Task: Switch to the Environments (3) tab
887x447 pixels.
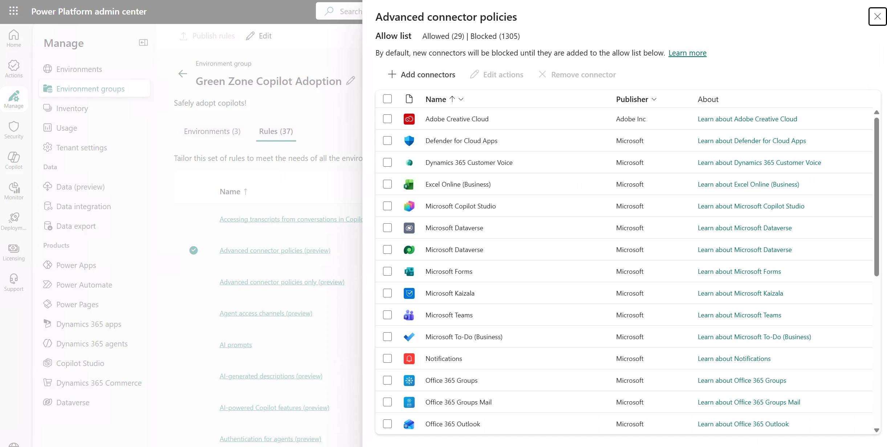Action: click(212, 131)
